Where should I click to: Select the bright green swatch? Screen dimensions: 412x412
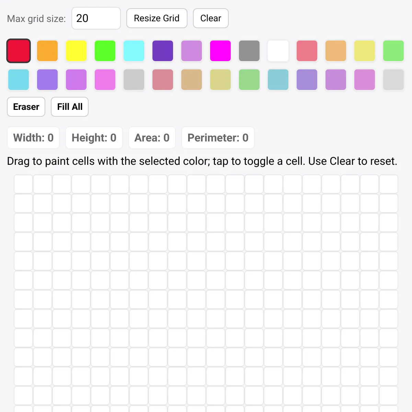pos(105,51)
